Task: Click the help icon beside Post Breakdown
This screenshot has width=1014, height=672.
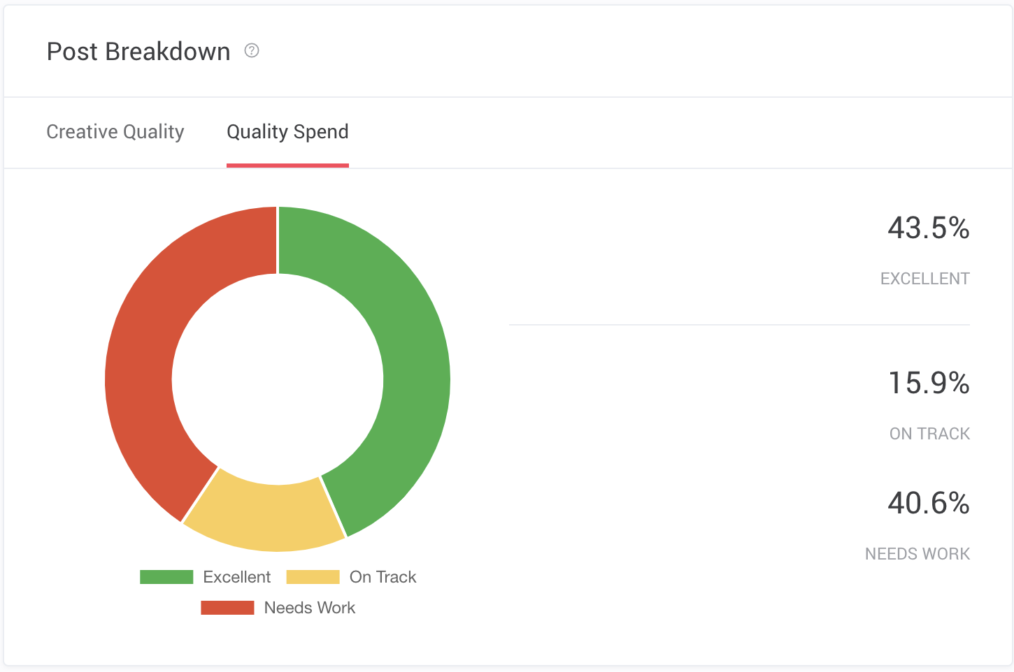Action: 252,50
